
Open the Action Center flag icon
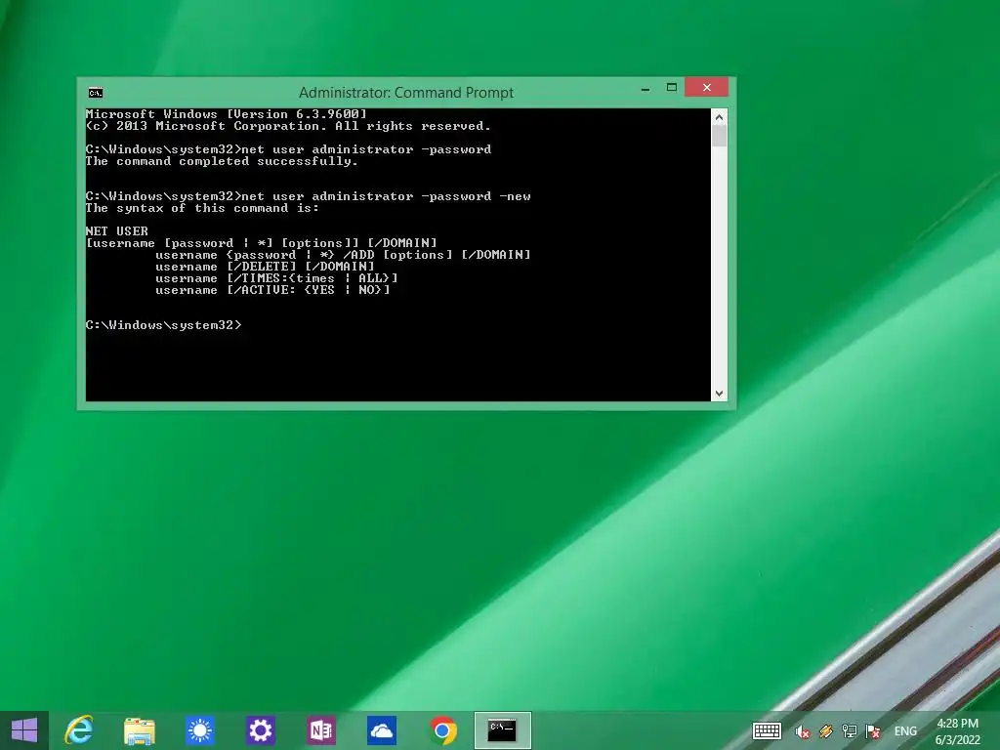872,731
